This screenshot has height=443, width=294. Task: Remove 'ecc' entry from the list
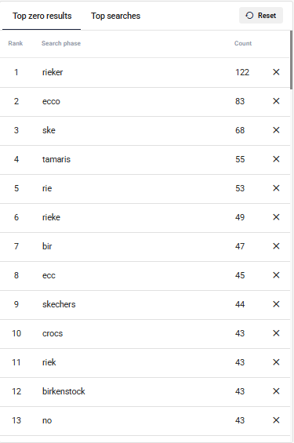(x=276, y=275)
